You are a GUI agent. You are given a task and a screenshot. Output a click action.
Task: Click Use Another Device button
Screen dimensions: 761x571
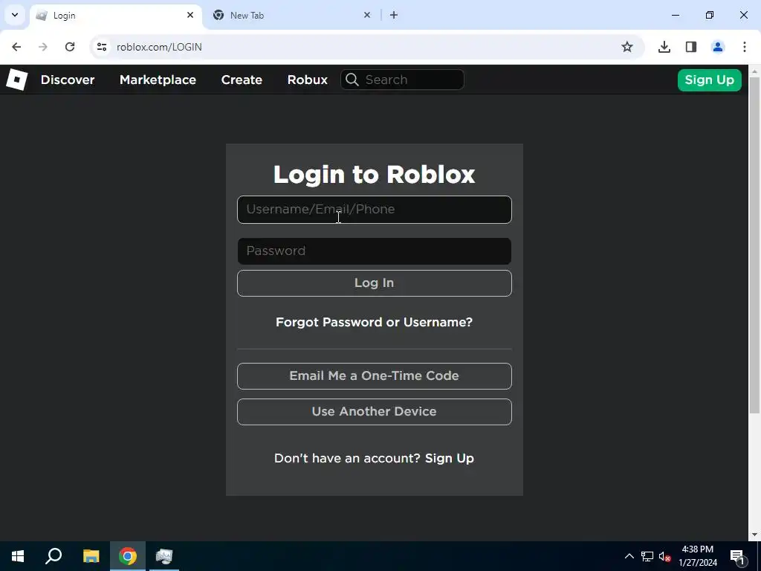click(x=375, y=412)
